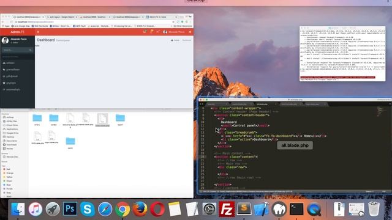Open the tasks flag icon in AdminLTE header

(158, 32)
